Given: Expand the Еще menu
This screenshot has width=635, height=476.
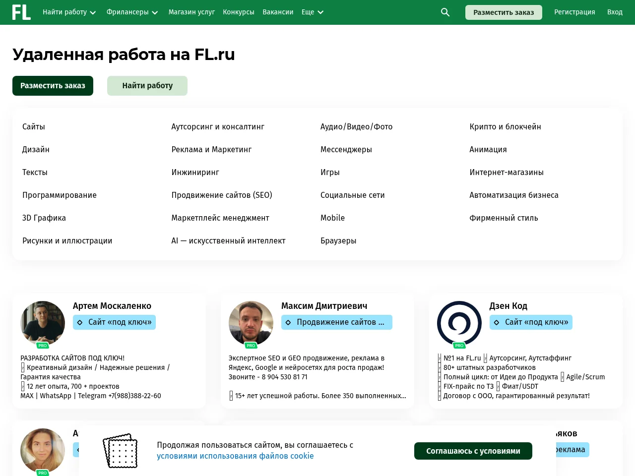Looking at the screenshot, I should tap(313, 12).
